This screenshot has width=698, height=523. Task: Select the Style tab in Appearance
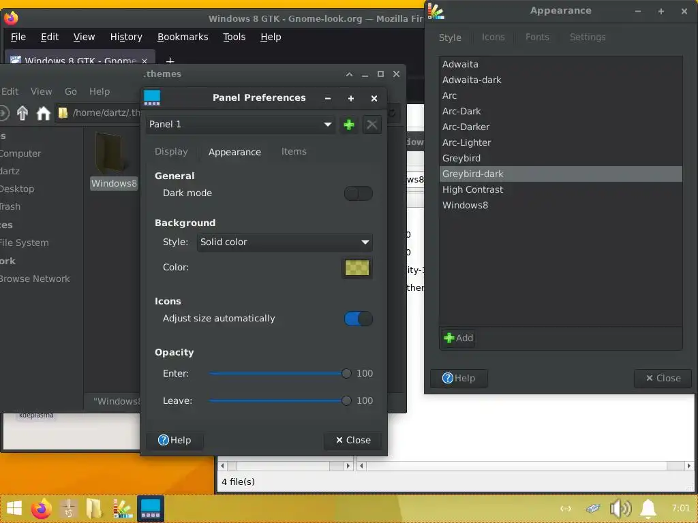(450, 38)
